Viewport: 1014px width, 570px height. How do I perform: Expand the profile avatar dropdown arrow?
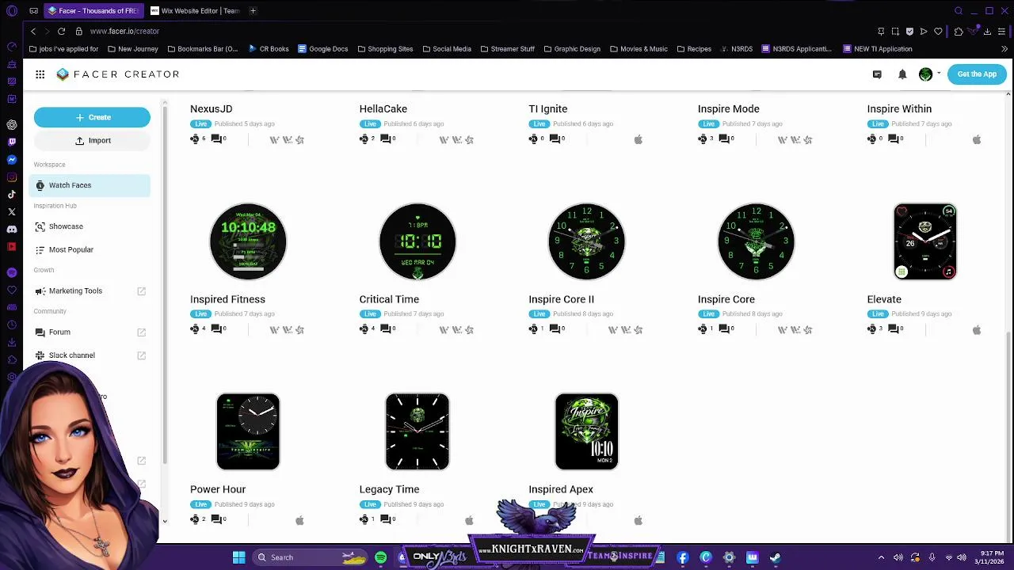click(939, 74)
